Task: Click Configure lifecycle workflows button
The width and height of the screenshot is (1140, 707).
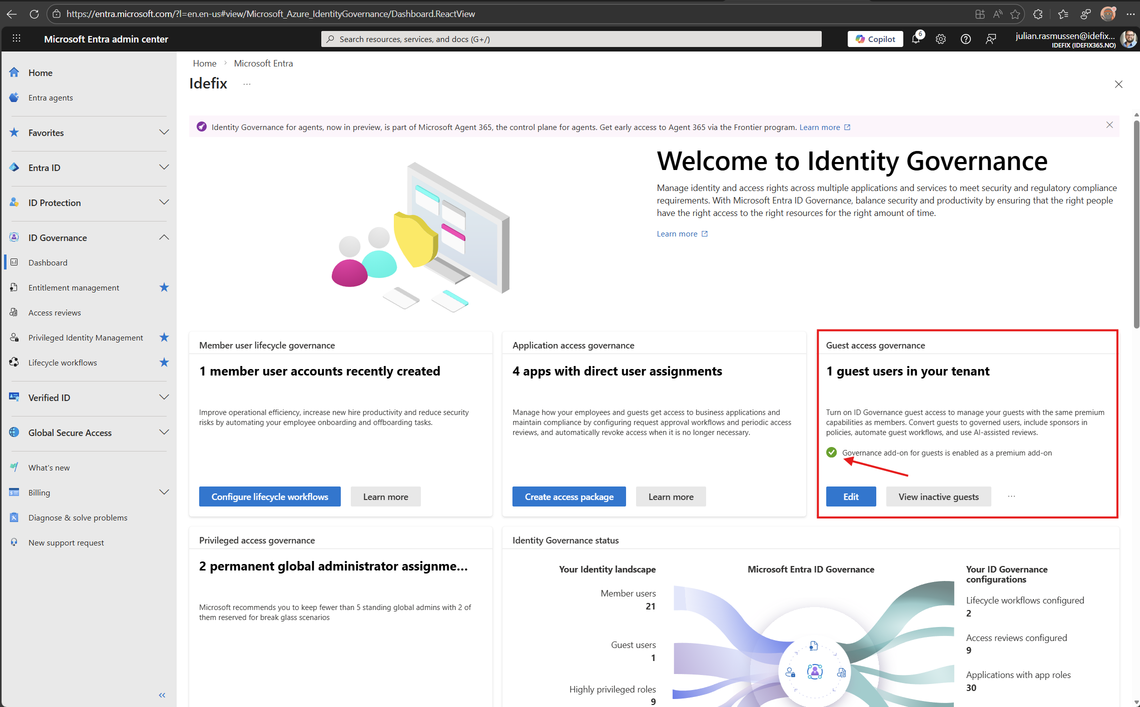Action: point(270,496)
